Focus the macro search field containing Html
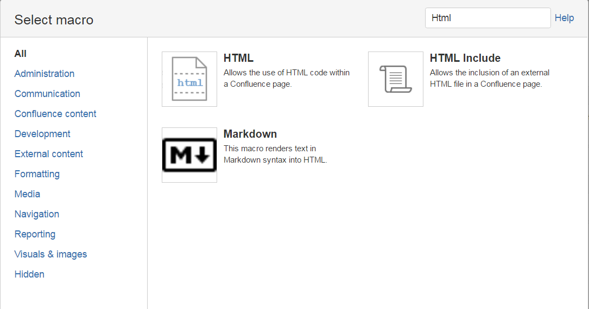 pos(487,18)
